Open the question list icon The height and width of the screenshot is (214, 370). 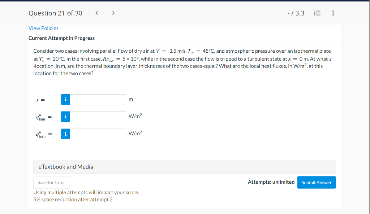pyautogui.click(x=317, y=13)
